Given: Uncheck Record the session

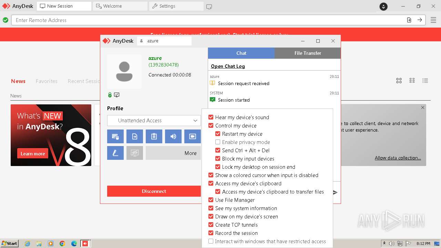Looking at the screenshot, I should [211, 233].
